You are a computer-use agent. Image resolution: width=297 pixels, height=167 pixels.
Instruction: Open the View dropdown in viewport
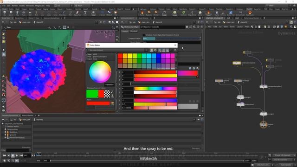(x=8, y=27)
